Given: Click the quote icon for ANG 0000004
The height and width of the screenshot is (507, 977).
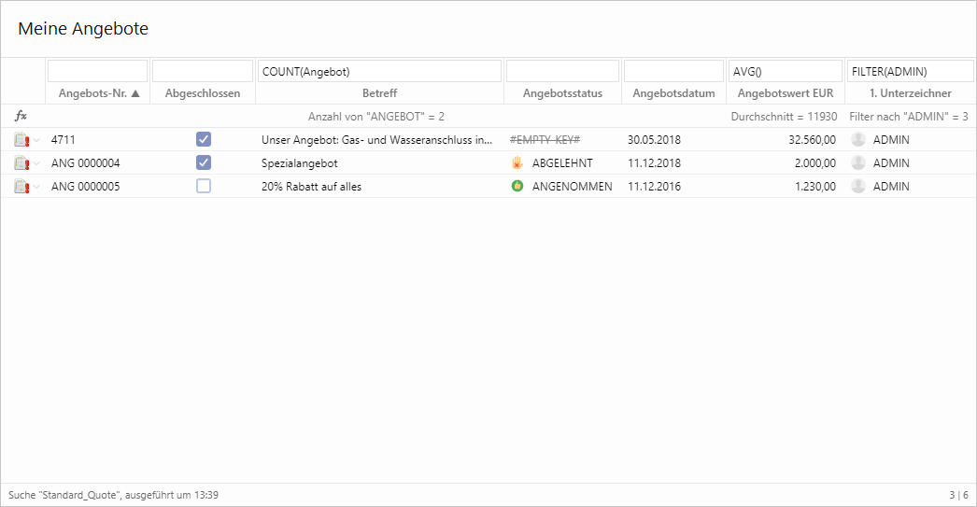Looking at the screenshot, I should [x=21, y=163].
